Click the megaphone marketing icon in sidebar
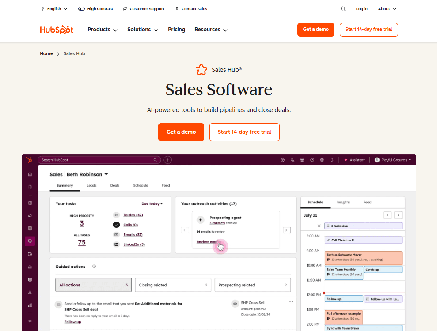Viewport: 437px width, 331px height. coord(30,216)
